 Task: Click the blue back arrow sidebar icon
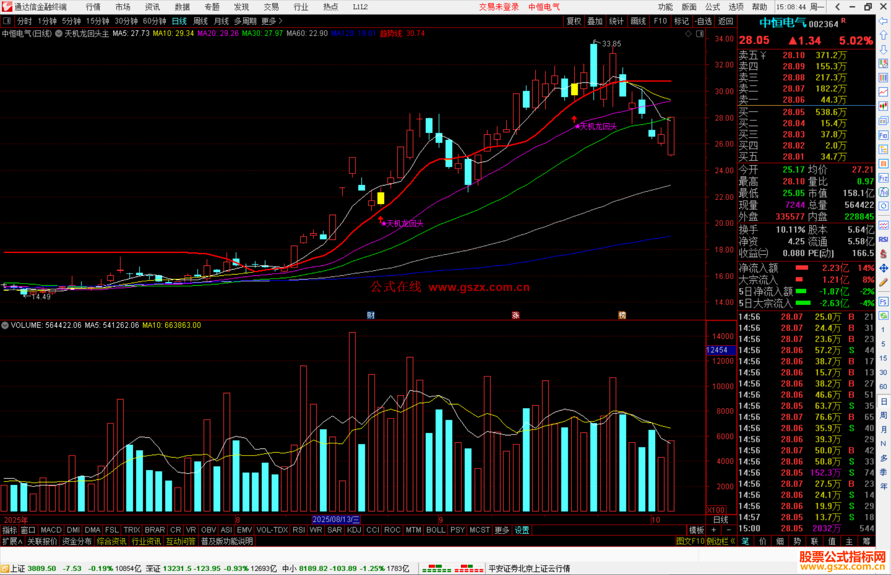pyautogui.click(x=883, y=21)
